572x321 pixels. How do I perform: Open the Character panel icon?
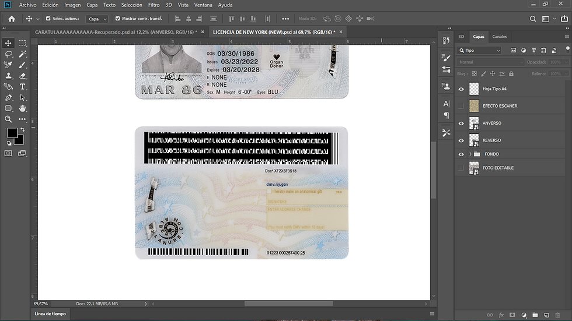[446, 104]
